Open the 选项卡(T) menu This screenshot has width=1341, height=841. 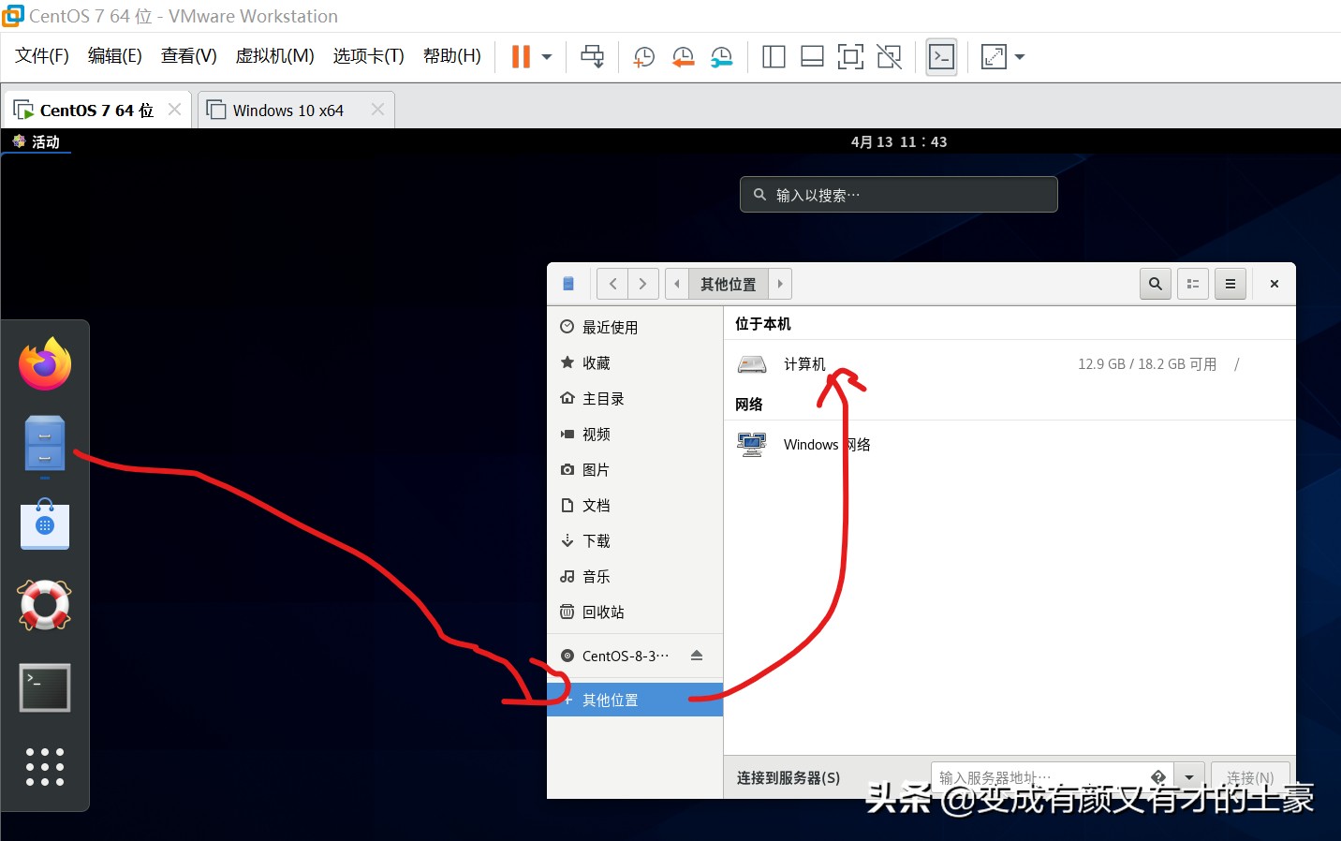coord(369,56)
